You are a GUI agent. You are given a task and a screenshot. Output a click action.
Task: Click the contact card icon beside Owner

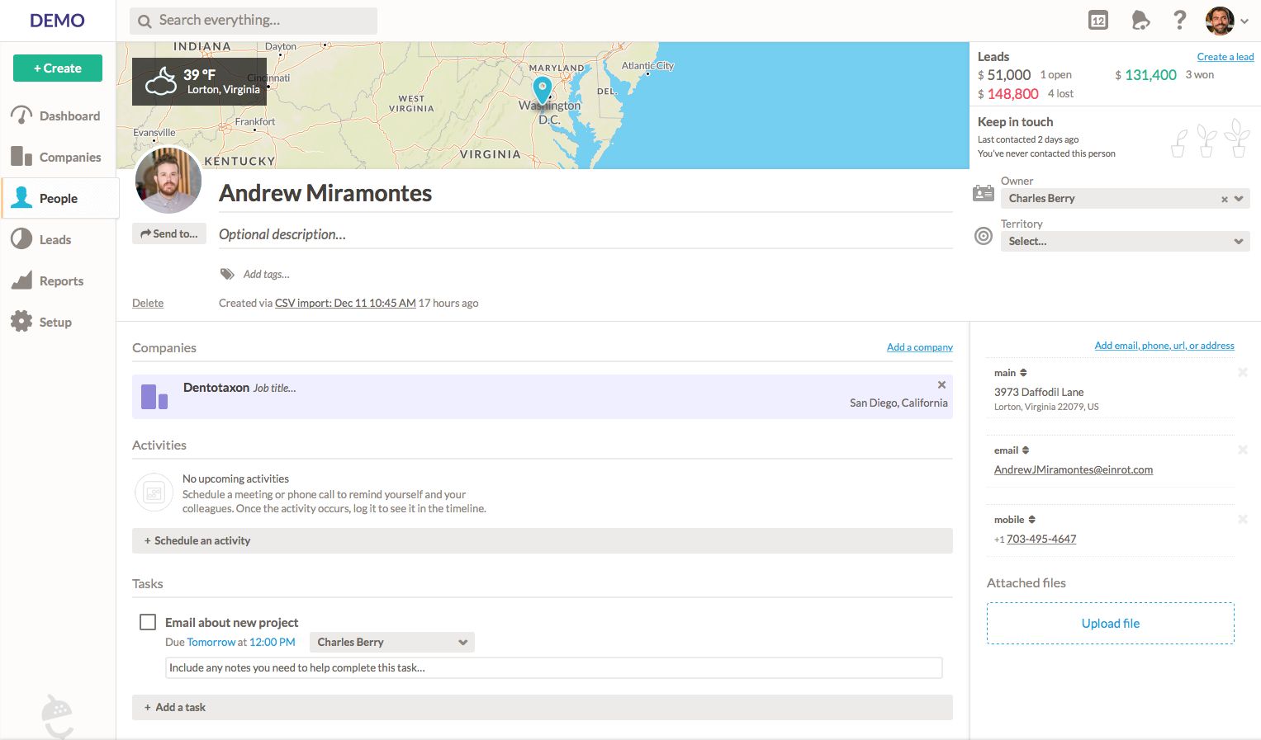coord(983,191)
